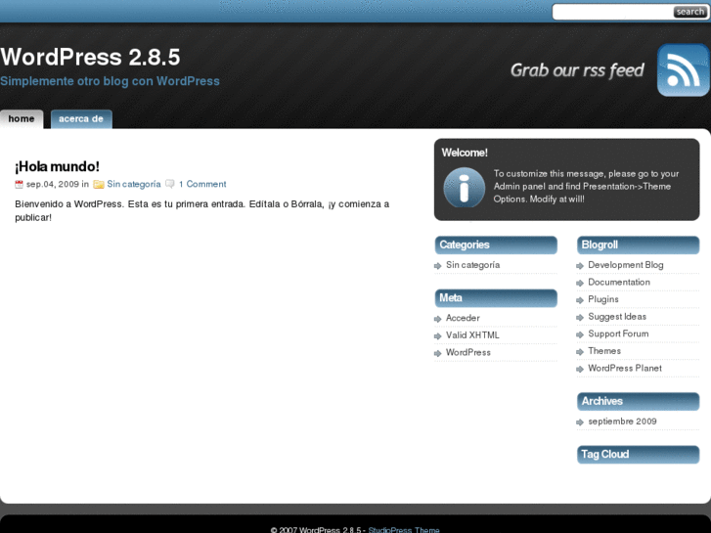Image resolution: width=711 pixels, height=533 pixels.
Task: Click the Welcome! heading
Action: (465, 153)
